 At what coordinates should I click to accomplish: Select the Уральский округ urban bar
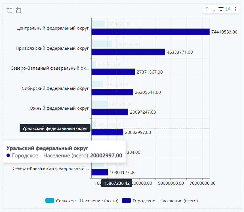point(108,132)
